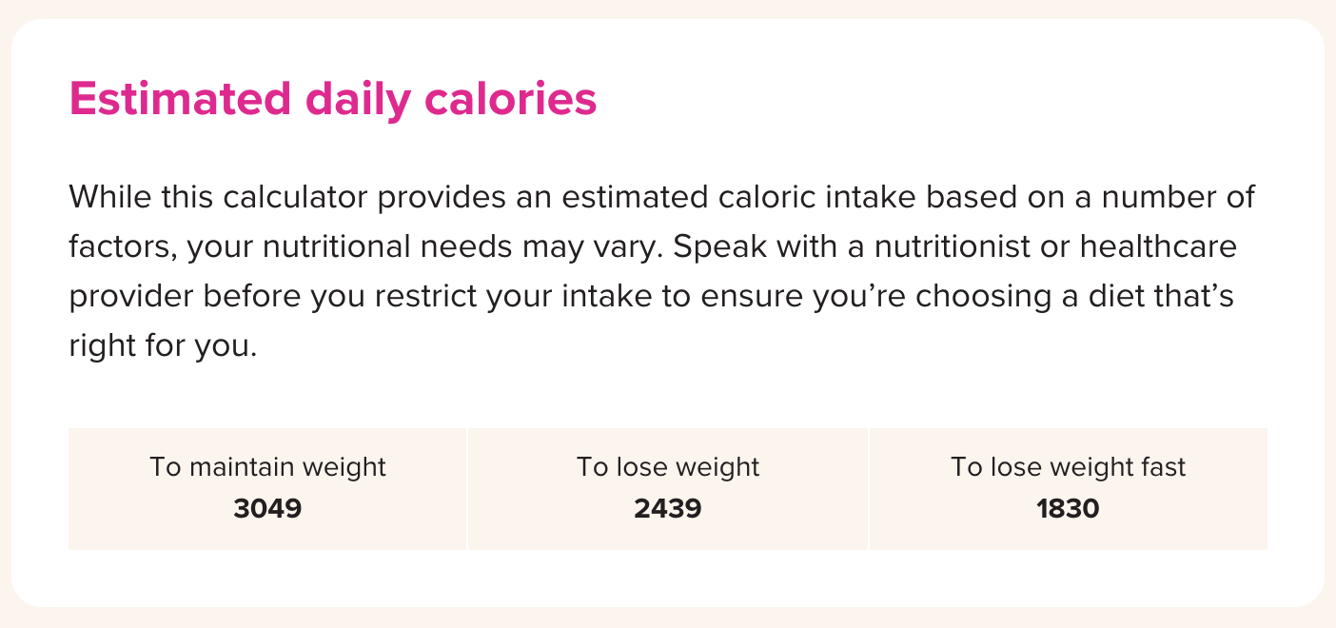Select the 'To lose weight fast' label
The height and width of the screenshot is (628, 1336).
coord(1069,467)
